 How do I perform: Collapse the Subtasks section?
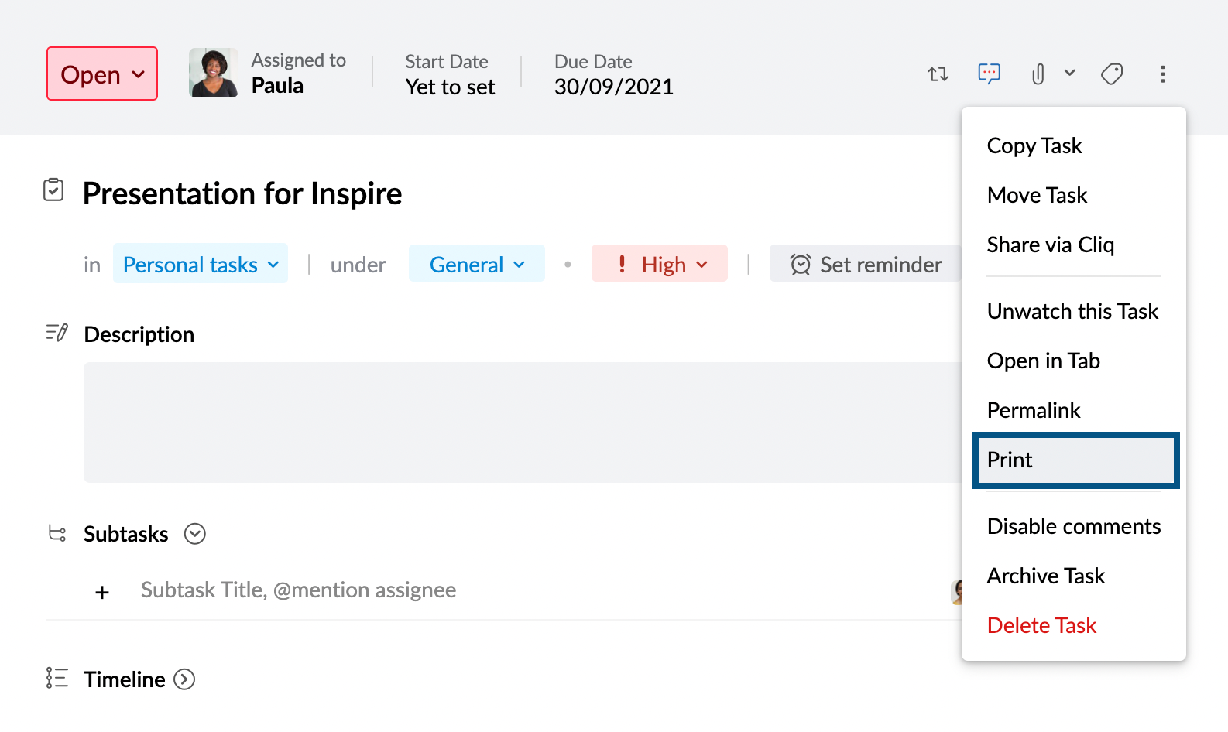[x=195, y=534]
